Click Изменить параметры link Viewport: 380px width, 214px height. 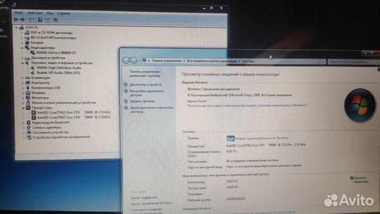pos(360,180)
